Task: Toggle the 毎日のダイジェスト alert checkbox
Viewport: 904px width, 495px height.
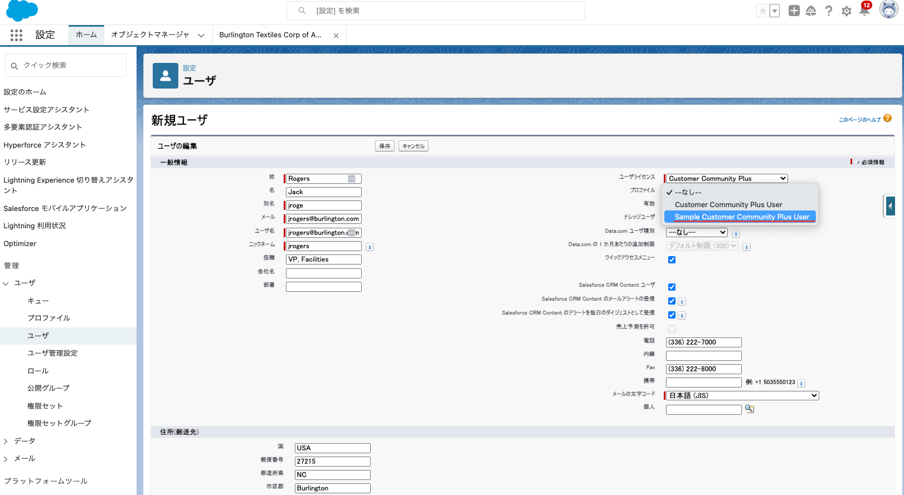Action: click(672, 315)
